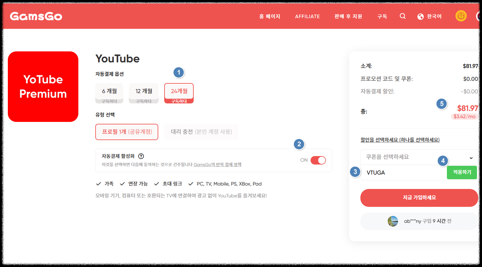Click the help question mark icon

[x=141, y=156]
